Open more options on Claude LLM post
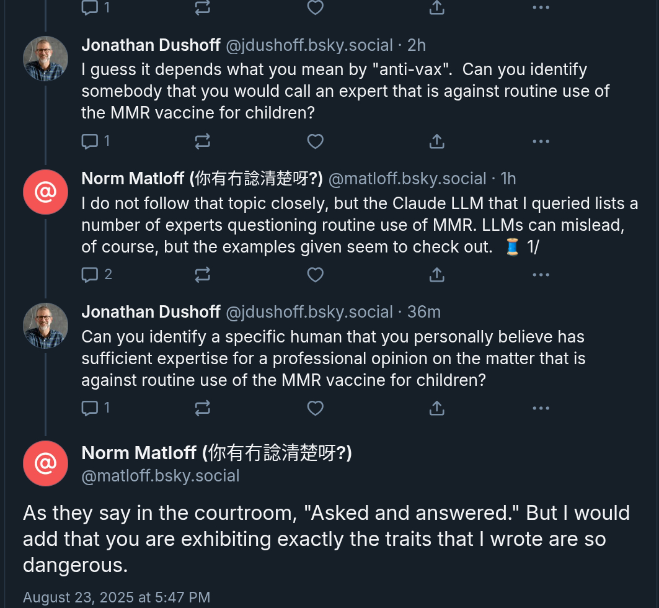659x608 pixels. pos(541,274)
